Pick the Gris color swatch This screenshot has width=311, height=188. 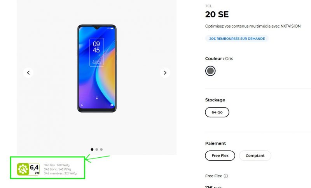point(210,71)
